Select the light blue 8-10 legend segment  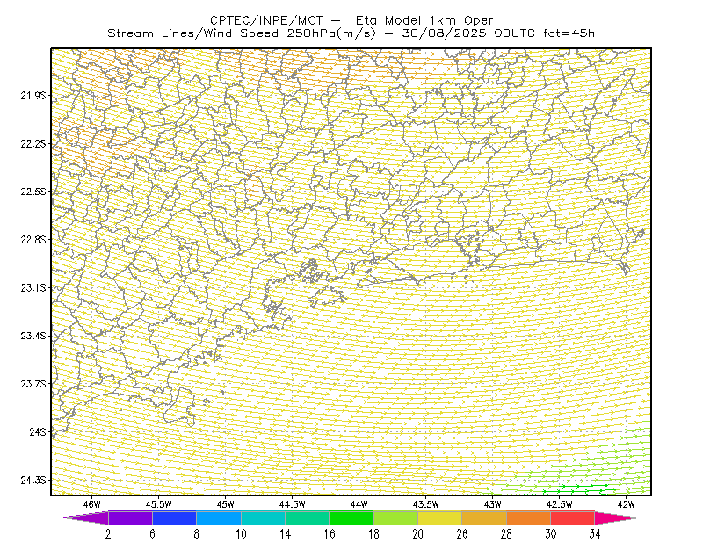[x=219, y=518]
